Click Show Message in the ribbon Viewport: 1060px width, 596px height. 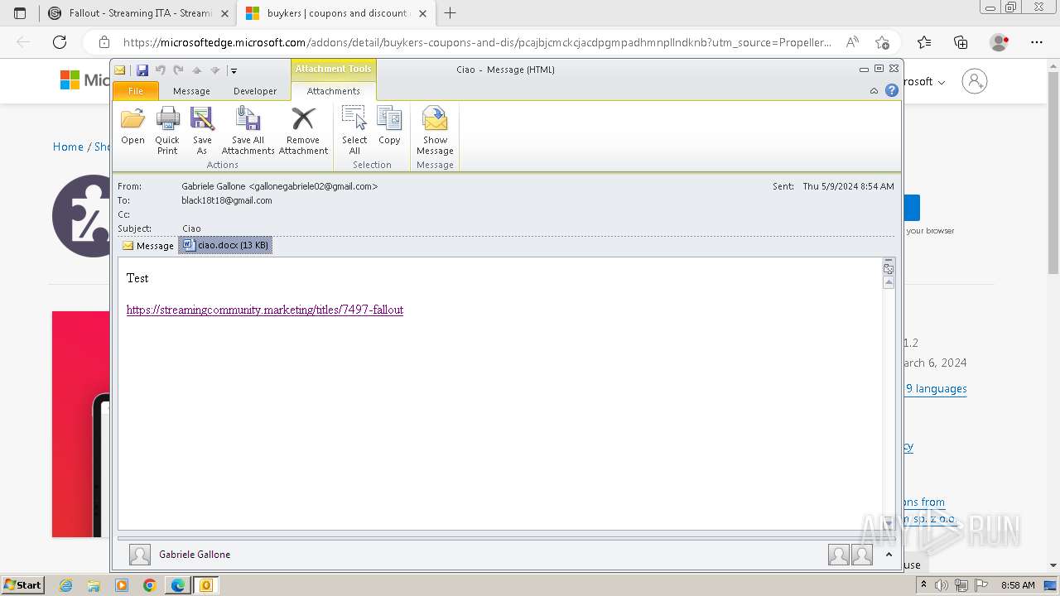tap(435, 130)
